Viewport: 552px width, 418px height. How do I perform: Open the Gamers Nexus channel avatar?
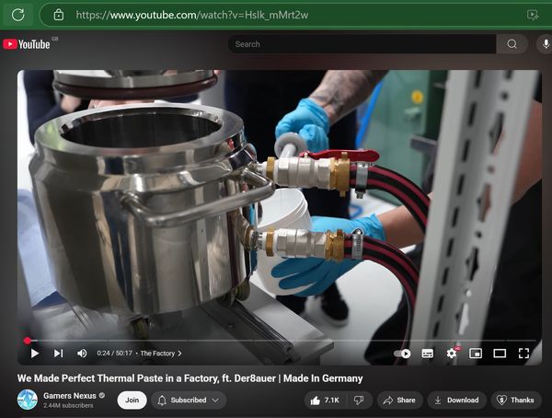[x=28, y=400]
